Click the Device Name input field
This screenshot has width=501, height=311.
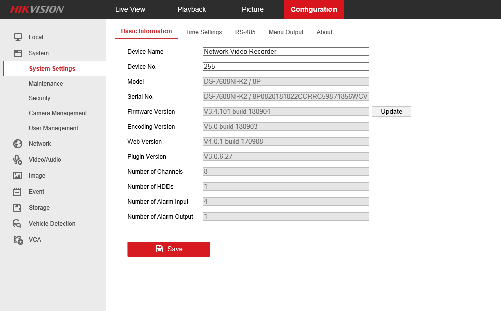(x=285, y=52)
